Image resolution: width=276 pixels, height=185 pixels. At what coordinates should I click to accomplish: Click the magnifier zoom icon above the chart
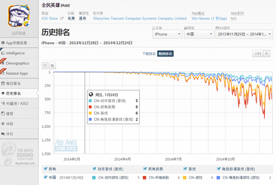52,66
